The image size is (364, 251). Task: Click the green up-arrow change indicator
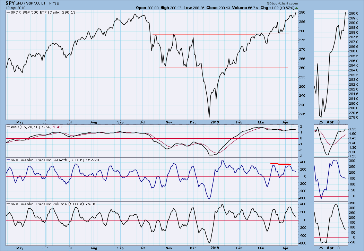click(296, 8)
